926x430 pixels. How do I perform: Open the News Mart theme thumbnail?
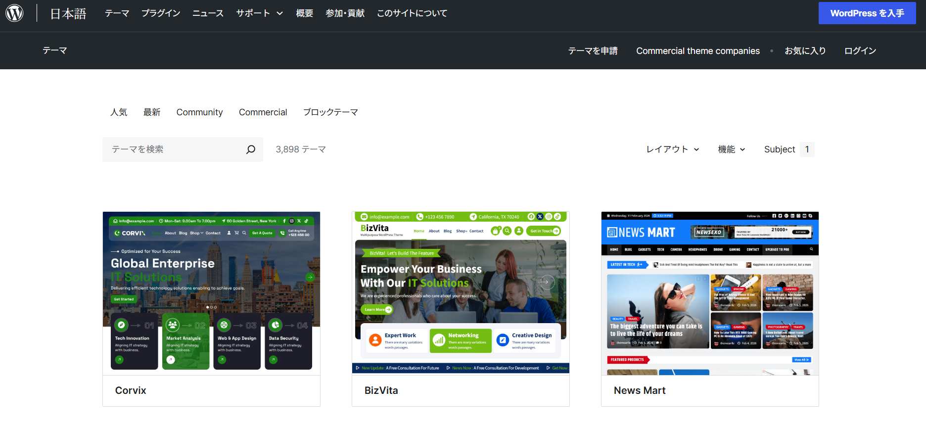710,293
